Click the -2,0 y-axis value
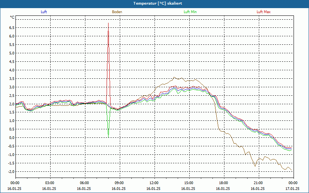Image resolution: width=309 pixels, height=193 pixels. [11, 172]
